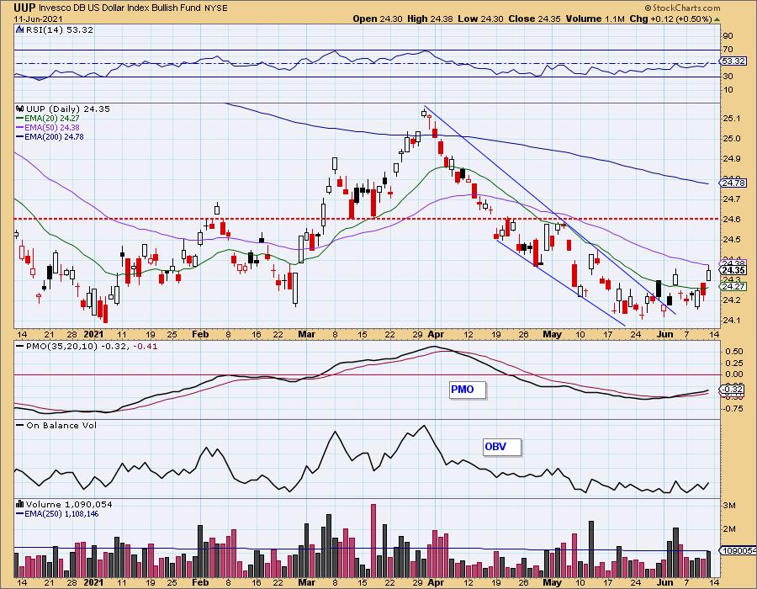Click the High 24.38 value in header

click(x=430, y=19)
